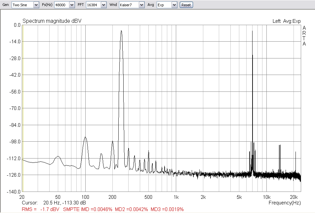Click the vertical 'ARTA' label
The height and width of the screenshot is (213, 315).
pos(304,36)
